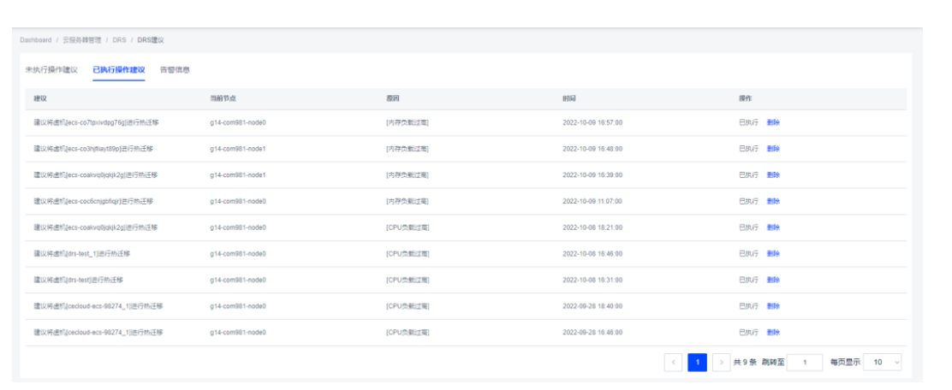Screen dimensions: 952x390
Task: Select suggestion for drs-test_1
Action: coord(81,253)
